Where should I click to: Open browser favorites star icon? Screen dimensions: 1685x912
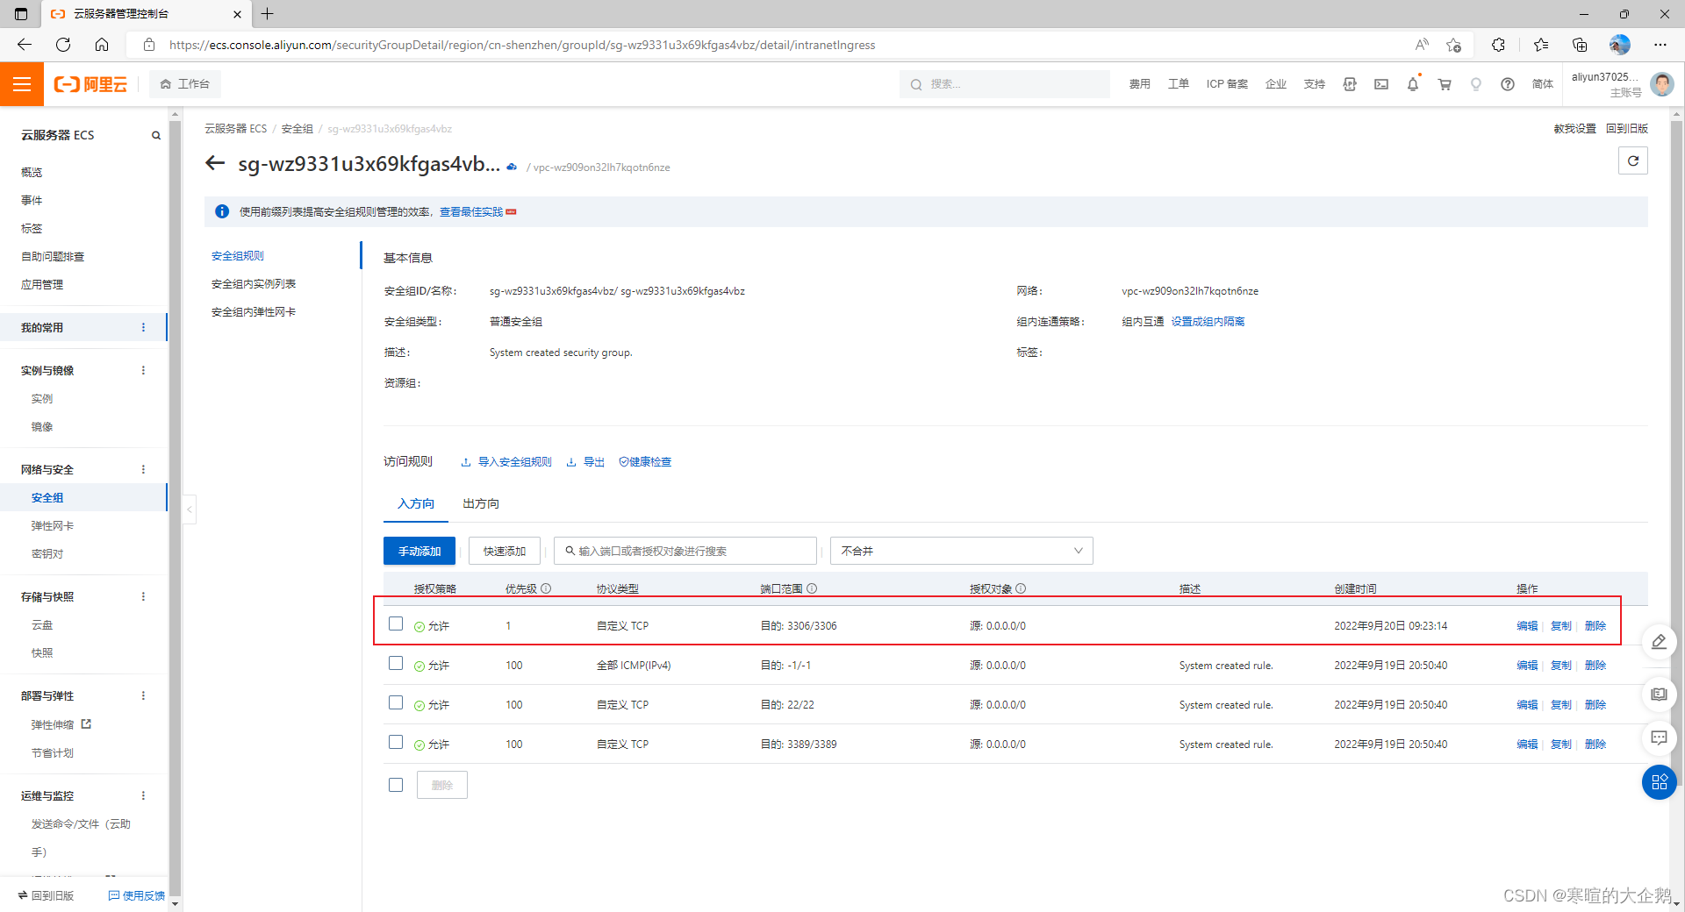click(x=1541, y=45)
